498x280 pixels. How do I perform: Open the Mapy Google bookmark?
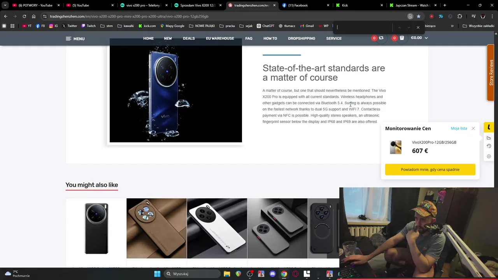[172, 26]
